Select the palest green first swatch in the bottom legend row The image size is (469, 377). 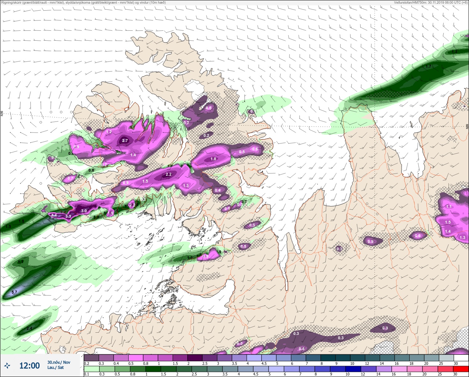coord(91,369)
